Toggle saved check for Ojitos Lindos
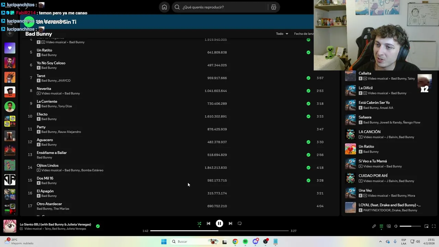This screenshot has height=247, width=439. pyautogui.click(x=308, y=168)
